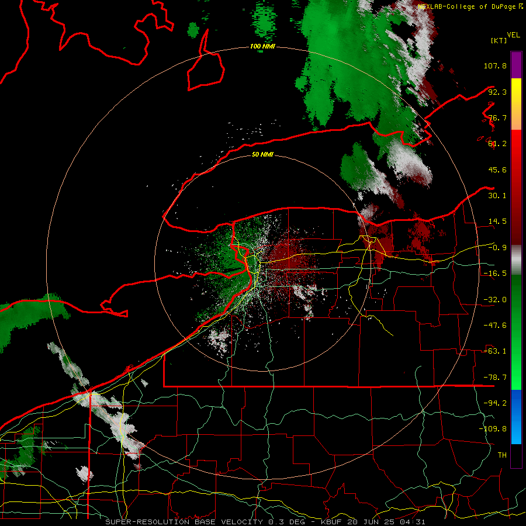Click the -63.1 velocity scale value

495,351
